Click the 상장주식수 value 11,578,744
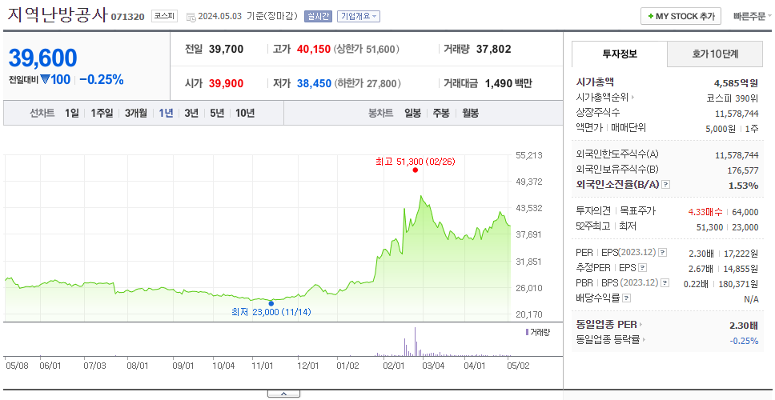 [737, 114]
